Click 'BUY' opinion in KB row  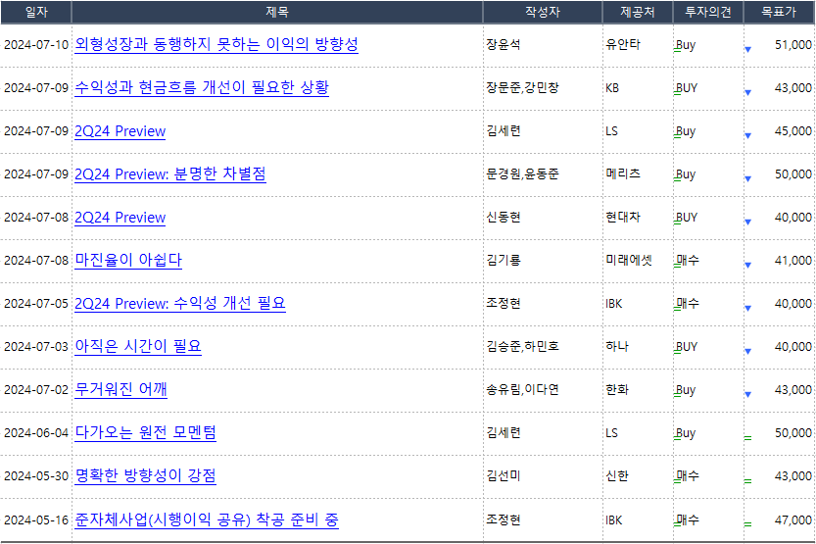[x=687, y=88]
